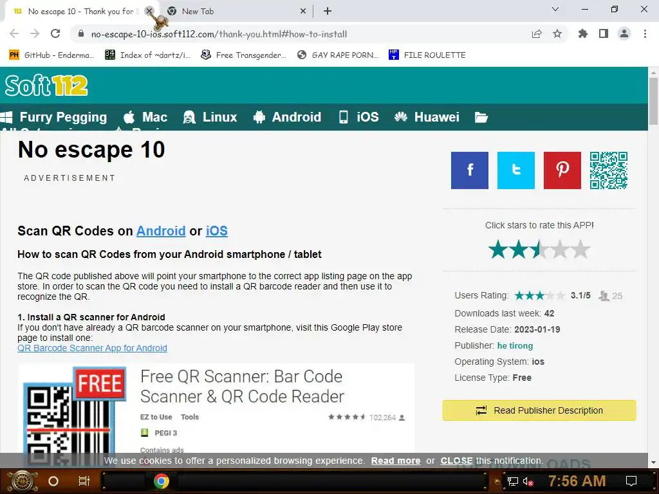Click the Free QR Scanner title text
Viewport: 659px width, 494px height.
click(242, 387)
